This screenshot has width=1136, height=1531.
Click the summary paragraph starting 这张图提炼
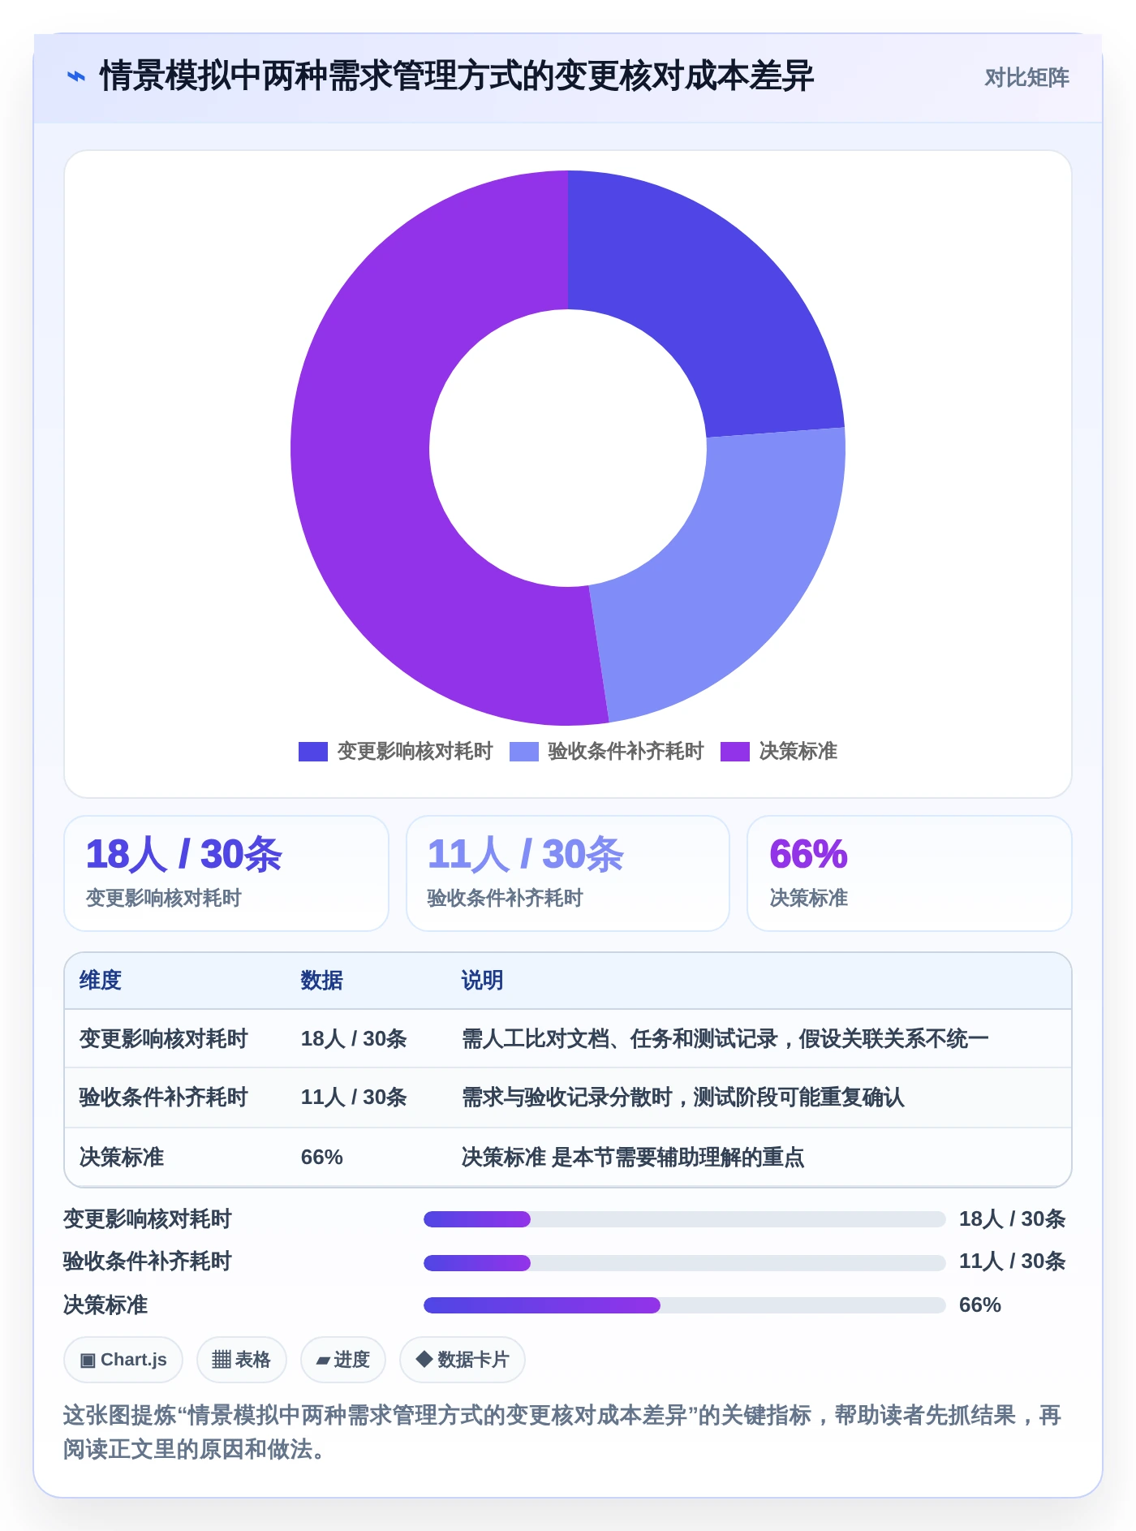[x=562, y=1432]
